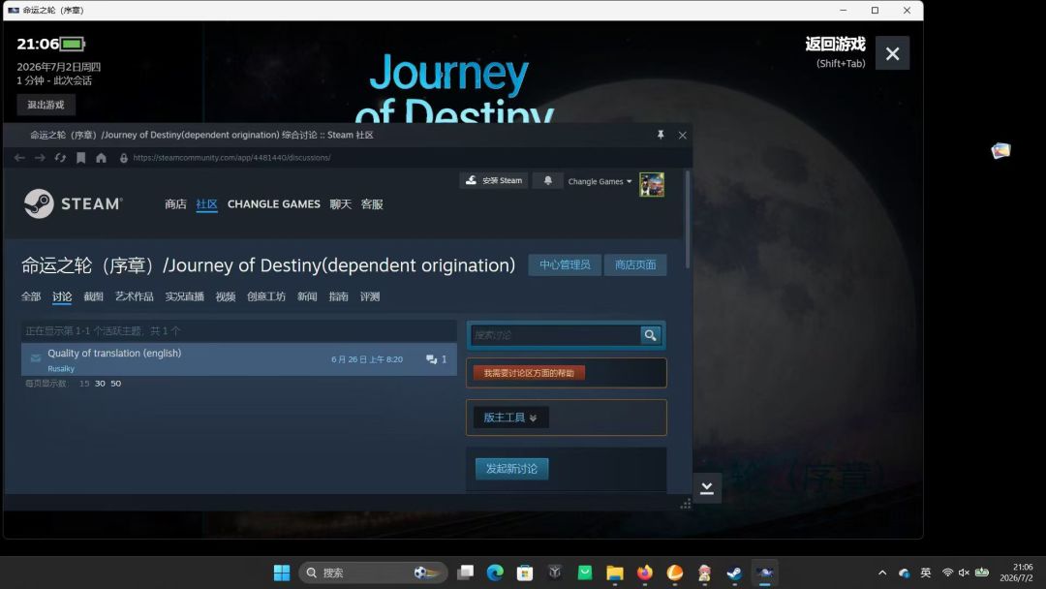Click the 搜索讨论 search field
This screenshot has width=1046, height=589.
tap(555, 335)
